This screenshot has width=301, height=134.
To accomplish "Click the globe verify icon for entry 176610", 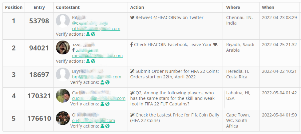I will 107,126.
